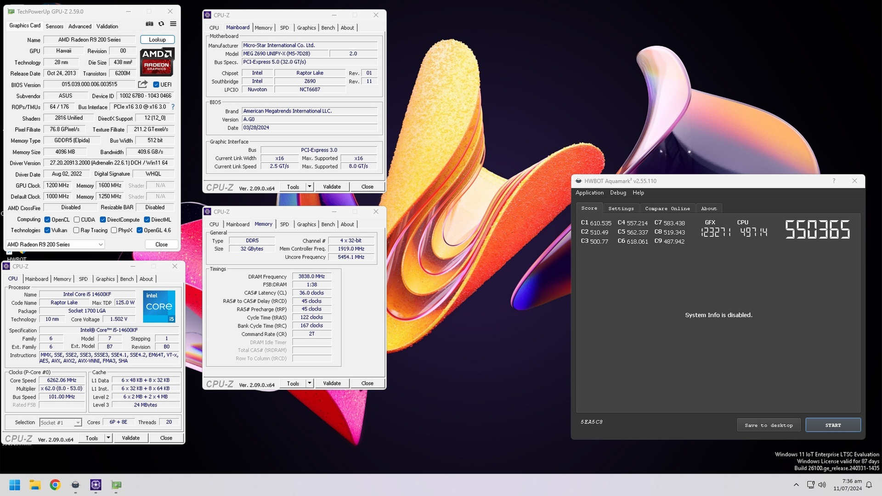This screenshot has height=496, width=882.
Task: Open File Explorer from the taskbar
Action: point(35,485)
